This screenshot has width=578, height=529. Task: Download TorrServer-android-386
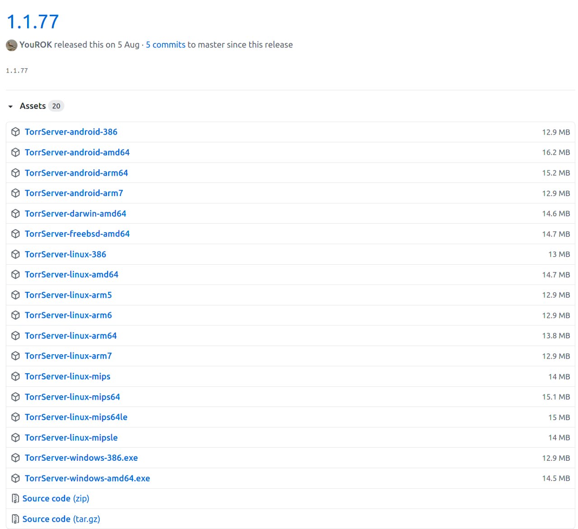[x=71, y=132]
